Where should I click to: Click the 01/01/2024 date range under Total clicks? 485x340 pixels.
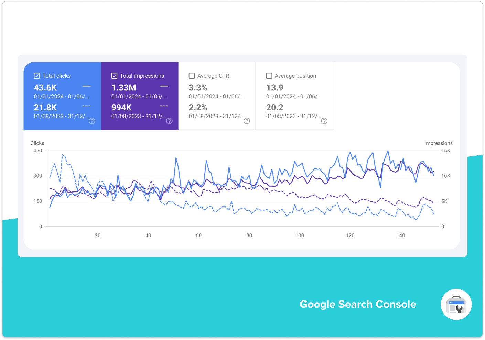(x=61, y=96)
